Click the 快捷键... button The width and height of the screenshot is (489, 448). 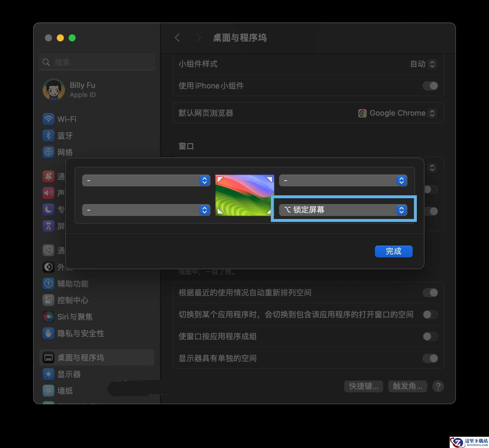364,386
